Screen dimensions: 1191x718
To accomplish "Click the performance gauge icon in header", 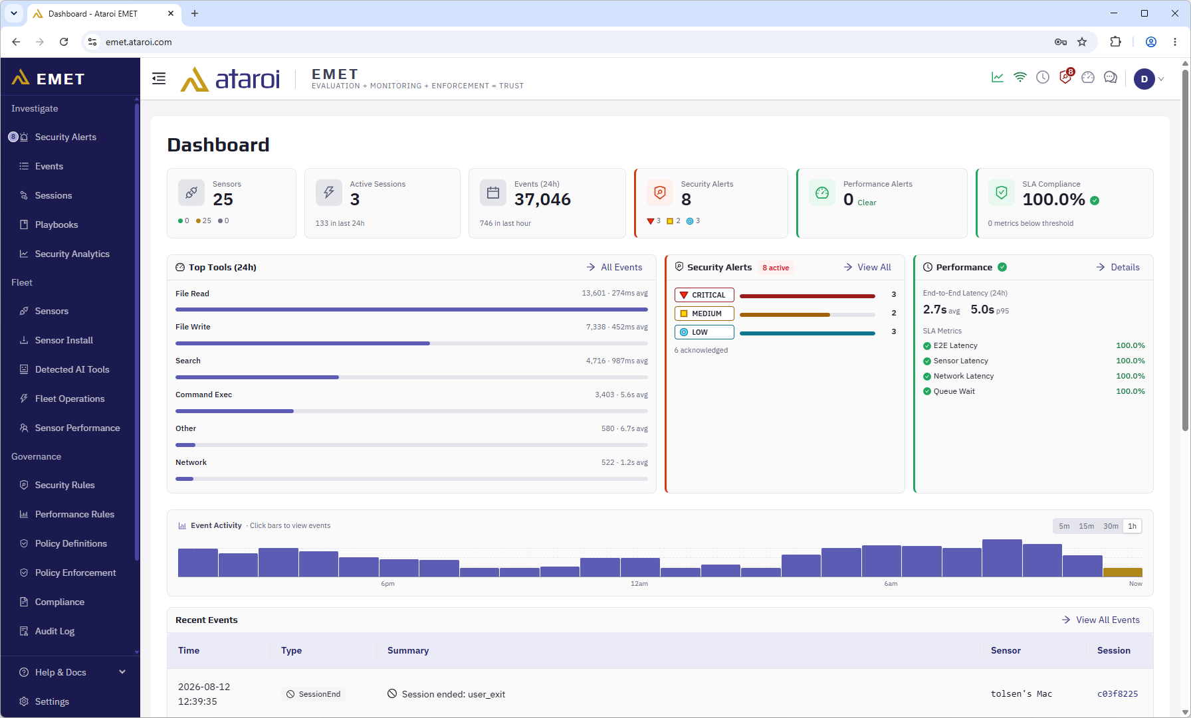I will 1088,78.
